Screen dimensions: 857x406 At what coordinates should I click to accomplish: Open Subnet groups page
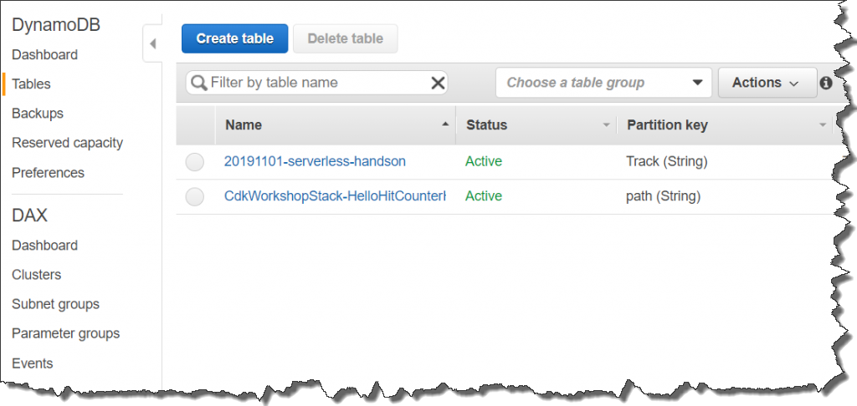tap(56, 304)
